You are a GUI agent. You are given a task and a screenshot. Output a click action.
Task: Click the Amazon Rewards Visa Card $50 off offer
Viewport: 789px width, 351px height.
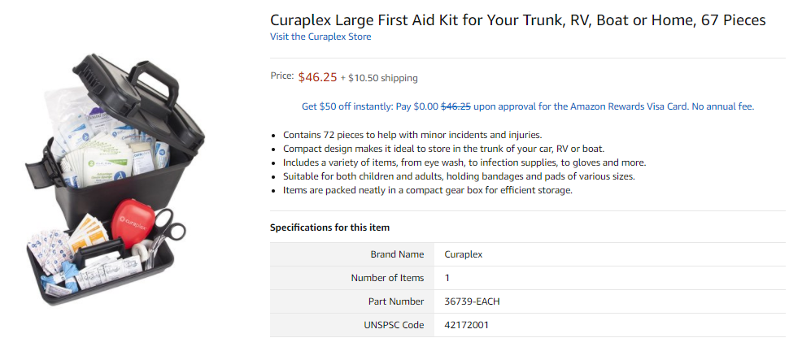click(x=528, y=106)
